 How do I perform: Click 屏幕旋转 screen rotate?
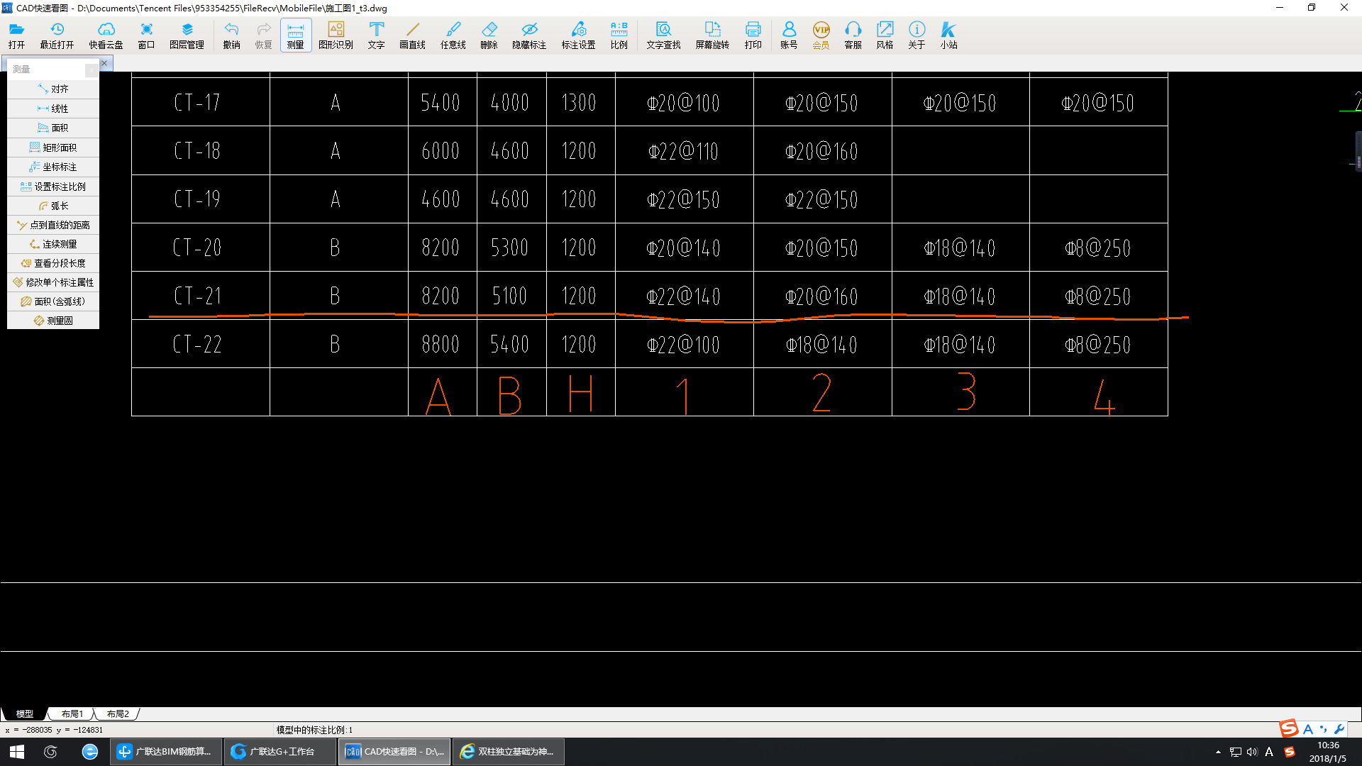712,35
